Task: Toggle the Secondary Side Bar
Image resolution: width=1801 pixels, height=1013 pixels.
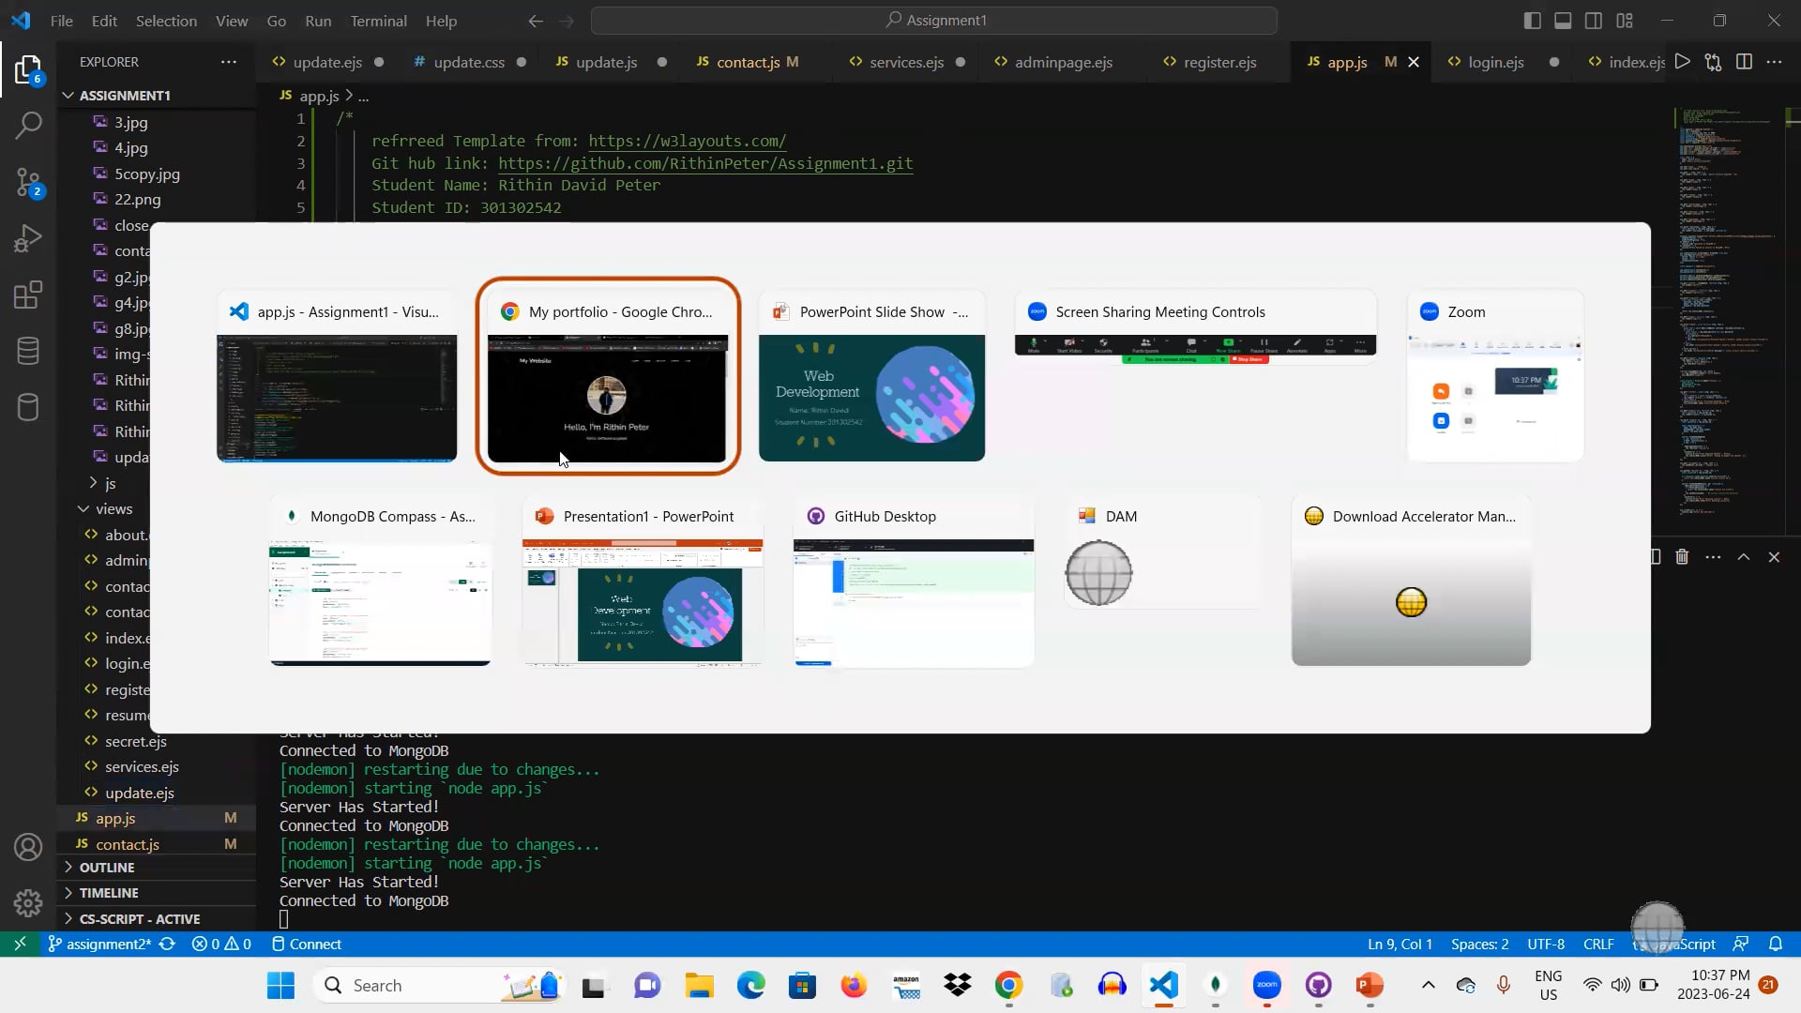Action: point(1594,20)
